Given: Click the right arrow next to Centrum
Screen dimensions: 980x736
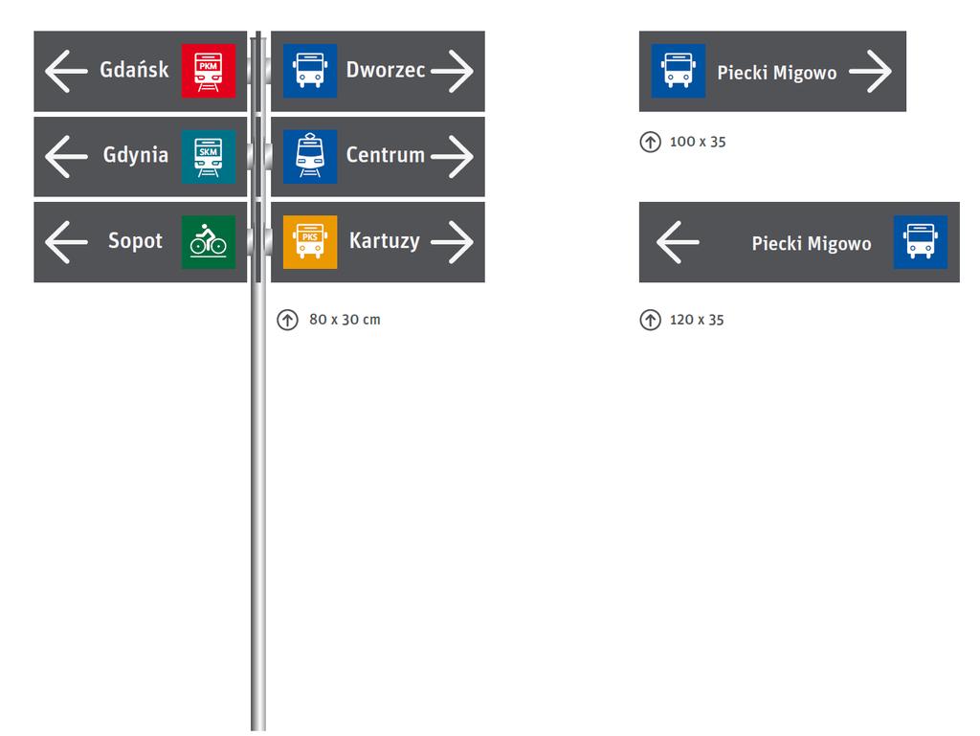Looking at the screenshot, I should coord(452,158).
